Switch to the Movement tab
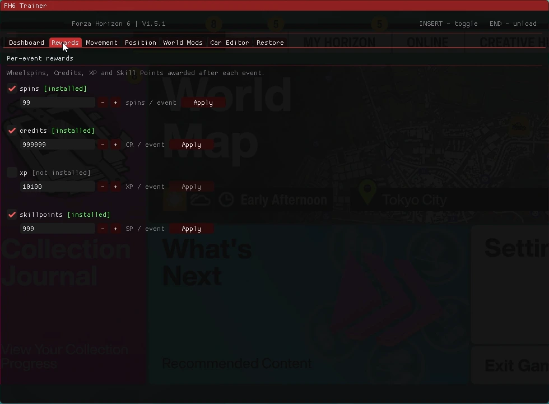The width and height of the screenshot is (549, 404). [101, 43]
